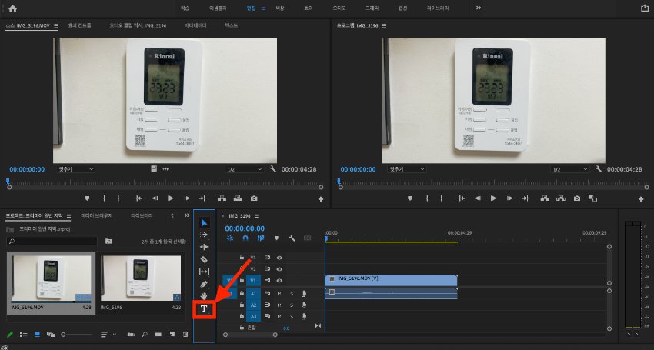
Task: Activate the Selection arrow tool
Action: click(204, 222)
